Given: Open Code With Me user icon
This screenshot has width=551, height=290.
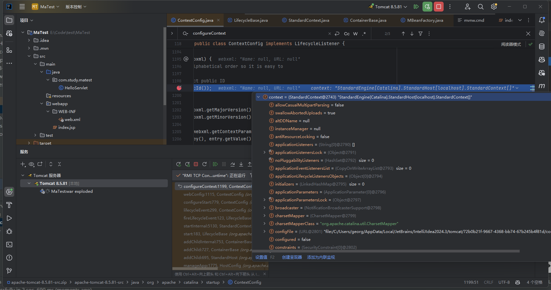Looking at the screenshot, I should coord(467,7).
